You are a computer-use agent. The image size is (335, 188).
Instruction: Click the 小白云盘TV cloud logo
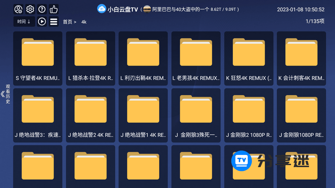(x=102, y=9)
